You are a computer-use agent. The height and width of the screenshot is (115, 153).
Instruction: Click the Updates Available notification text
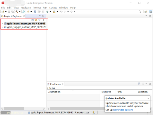click(127, 104)
